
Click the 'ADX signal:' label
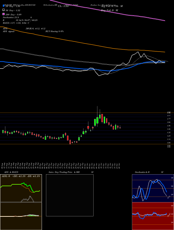pyautogui.click(x=8, y=31)
